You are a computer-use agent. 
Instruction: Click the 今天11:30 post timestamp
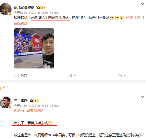click(20, 106)
